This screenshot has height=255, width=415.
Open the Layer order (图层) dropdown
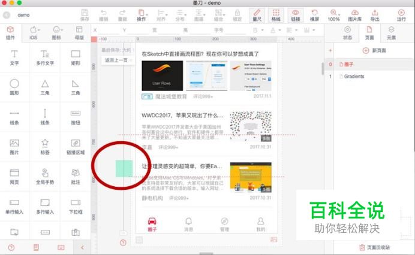coord(199,15)
